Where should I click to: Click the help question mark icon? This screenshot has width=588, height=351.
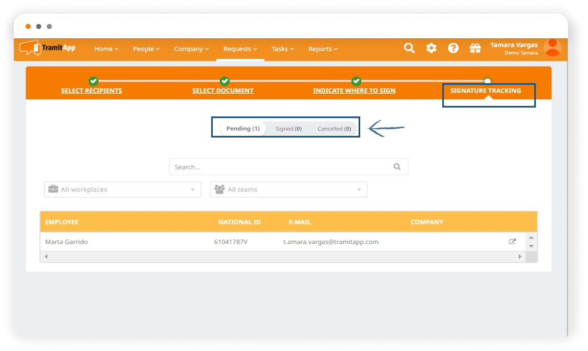[453, 48]
